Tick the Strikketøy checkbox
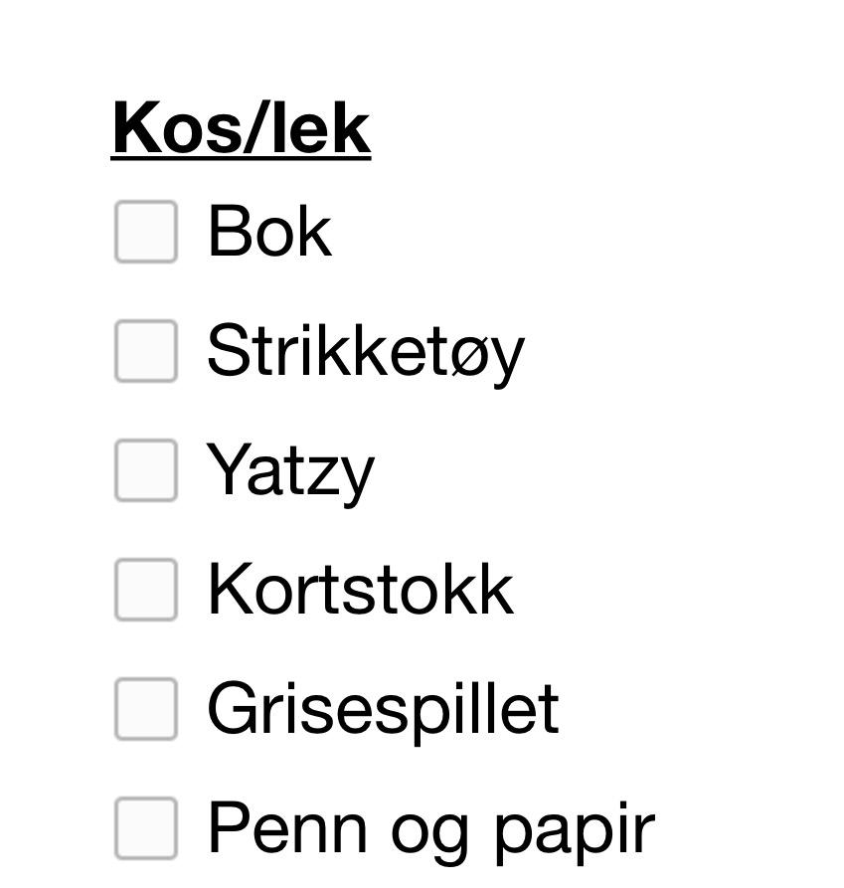This screenshot has height=888, width=844. coord(146,351)
